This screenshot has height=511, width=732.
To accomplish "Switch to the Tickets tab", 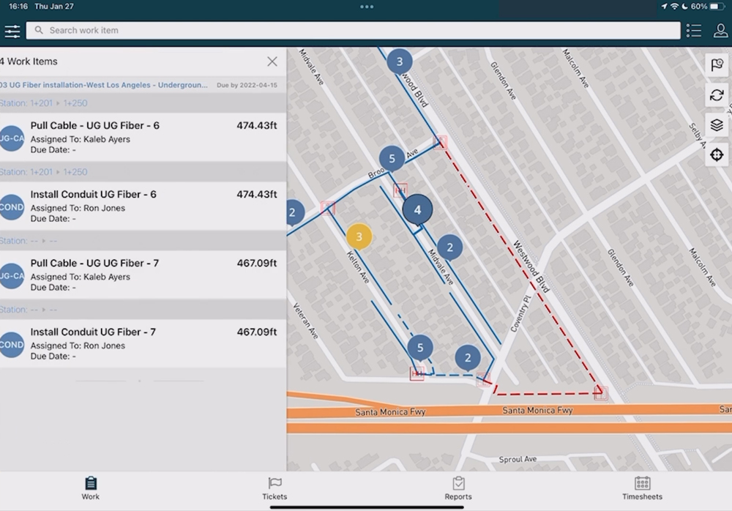I will tap(274, 488).
